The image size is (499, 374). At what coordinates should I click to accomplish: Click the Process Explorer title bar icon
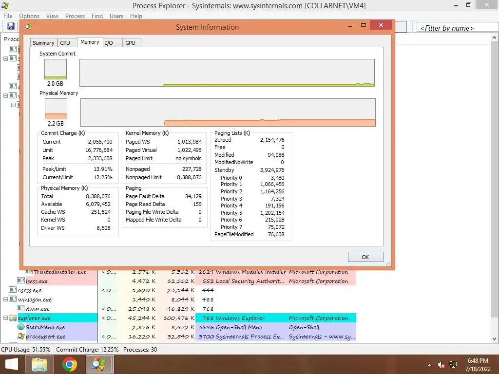(x=5, y=5)
